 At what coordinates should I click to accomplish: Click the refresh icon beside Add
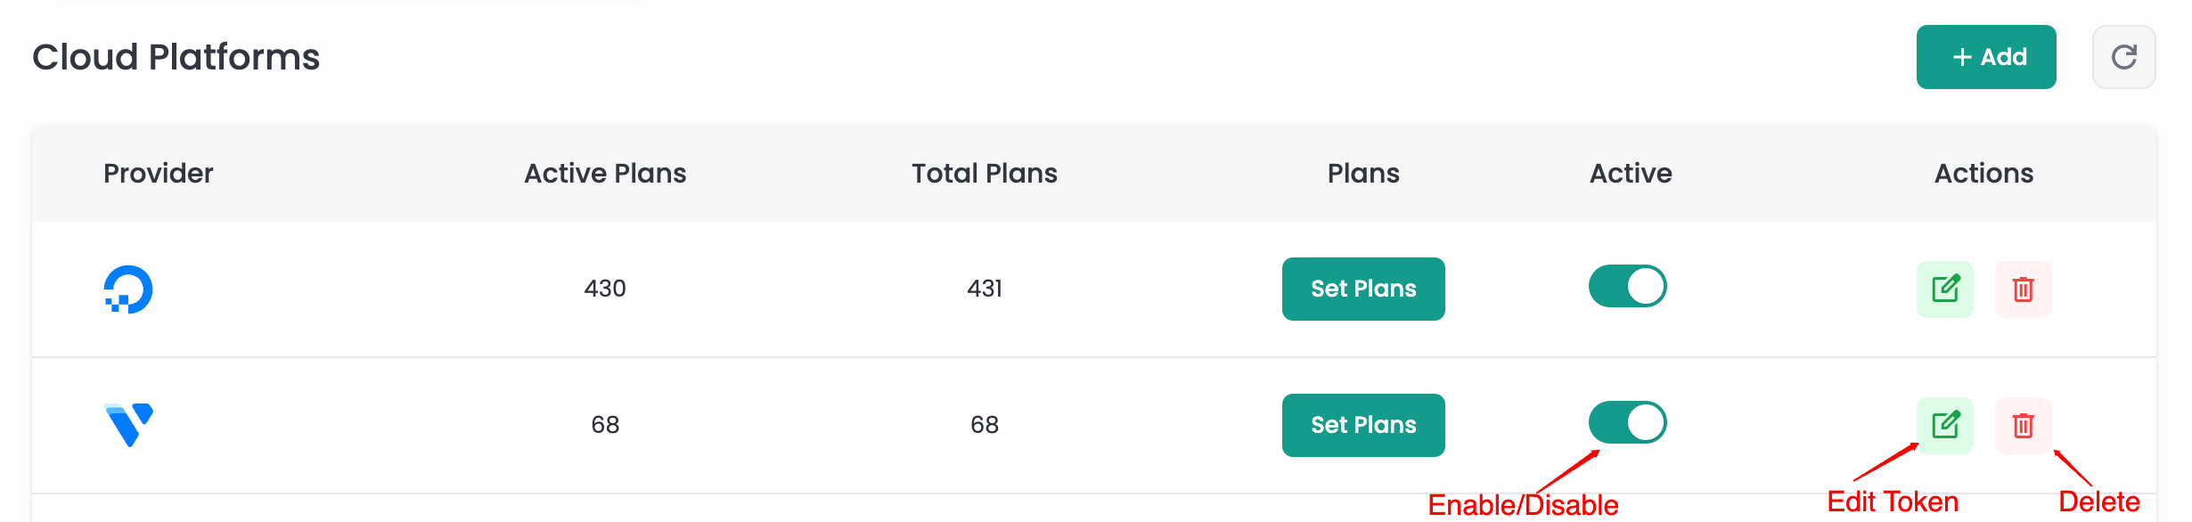pos(2123,57)
